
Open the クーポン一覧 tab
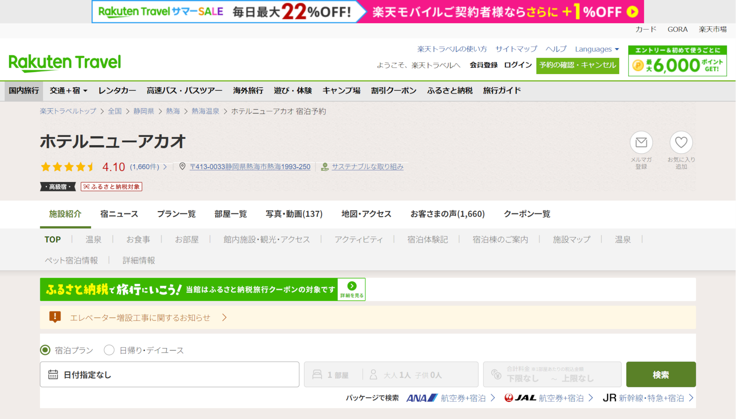pyautogui.click(x=527, y=214)
